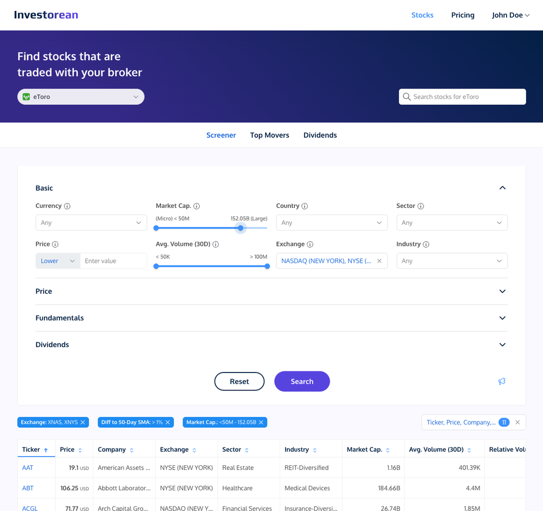This screenshot has width=543, height=511.
Task: Sort by Avg. Volume (30D) column
Action: click(x=444, y=449)
